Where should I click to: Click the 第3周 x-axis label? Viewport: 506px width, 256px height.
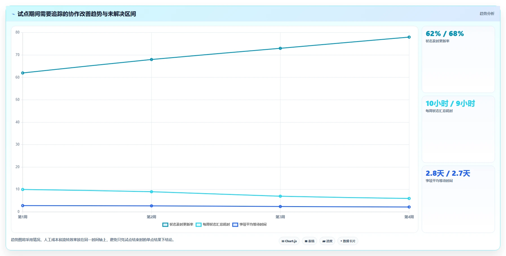pos(280,217)
